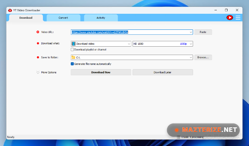The image size is (249, 146).
Task: Click the YT Video Downloader title bar app icon
Action: [10, 10]
